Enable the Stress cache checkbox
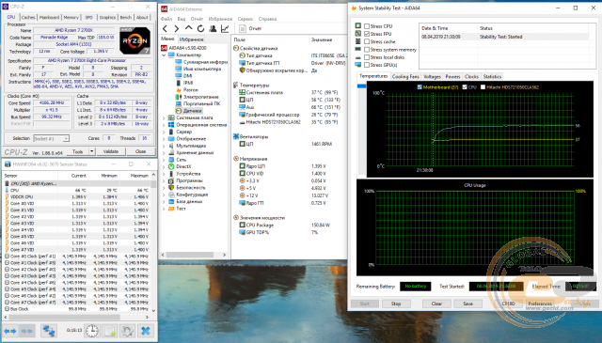This screenshot has height=343, width=602. tap(367, 41)
